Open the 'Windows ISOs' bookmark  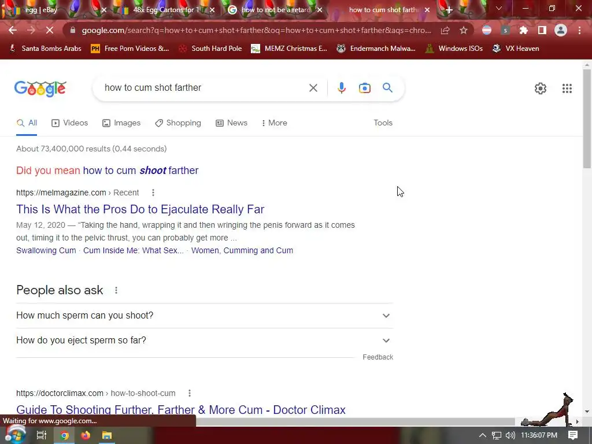tap(454, 49)
